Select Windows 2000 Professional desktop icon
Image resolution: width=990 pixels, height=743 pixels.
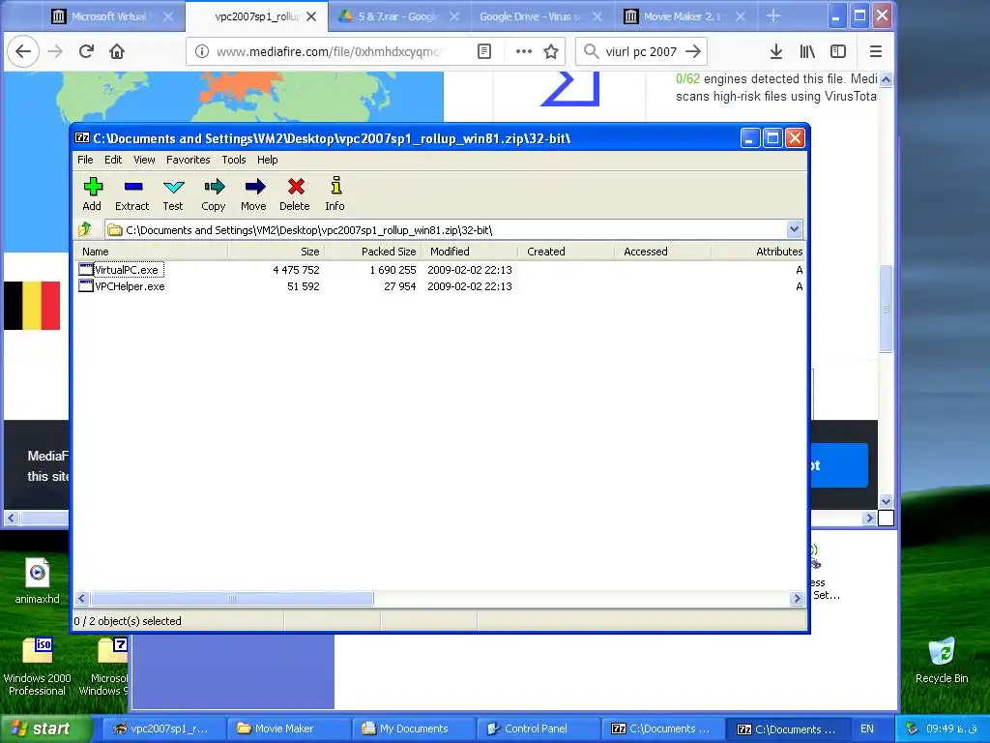pyautogui.click(x=38, y=667)
